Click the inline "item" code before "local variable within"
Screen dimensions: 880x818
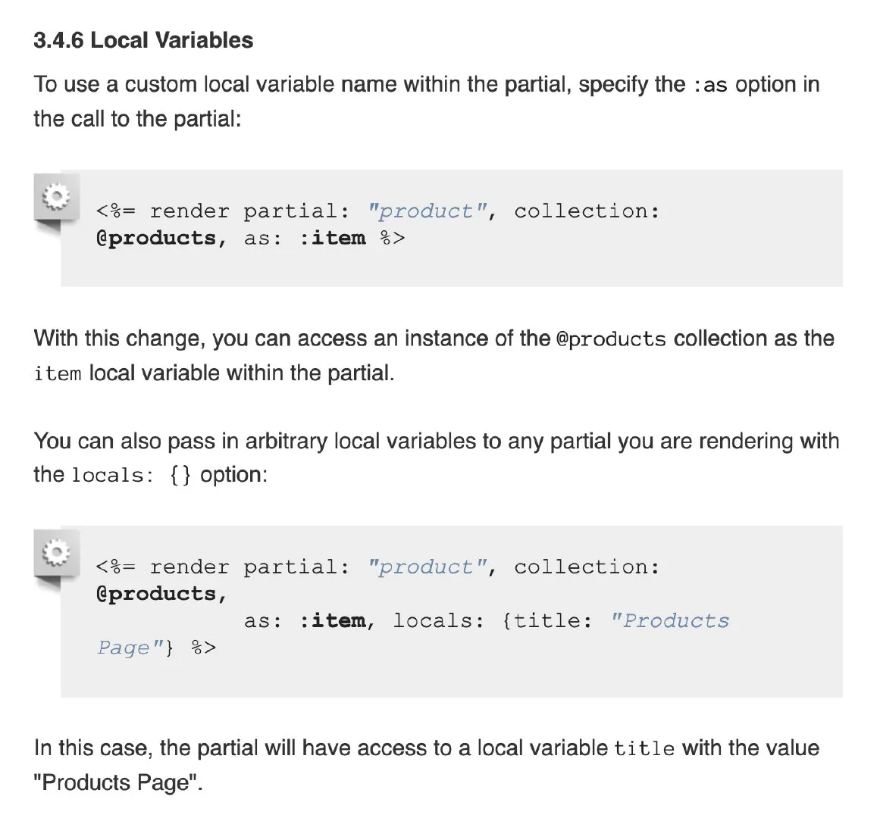pos(58,374)
